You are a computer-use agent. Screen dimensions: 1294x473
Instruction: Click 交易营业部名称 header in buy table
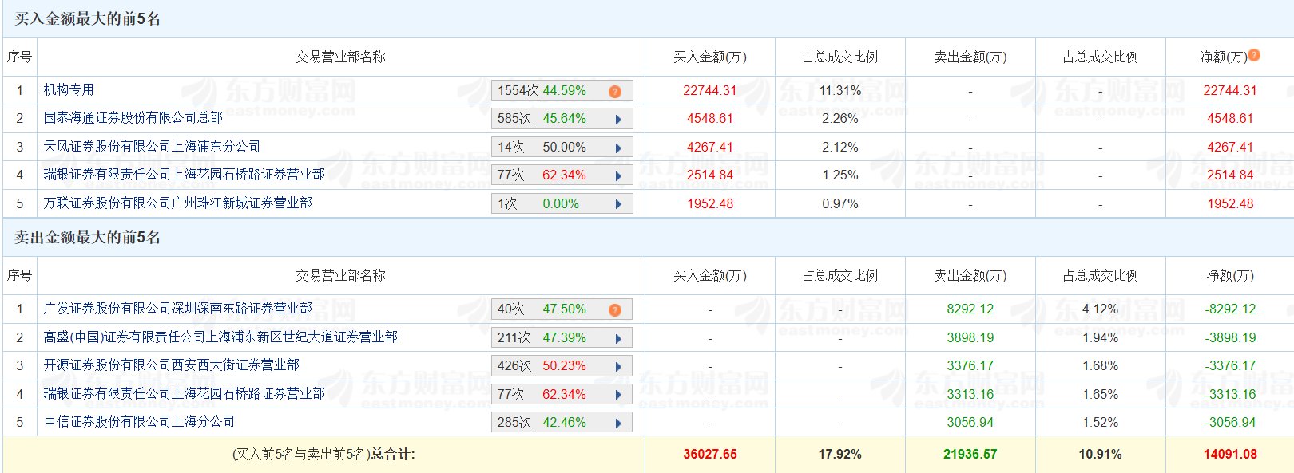pyautogui.click(x=340, y=57)
